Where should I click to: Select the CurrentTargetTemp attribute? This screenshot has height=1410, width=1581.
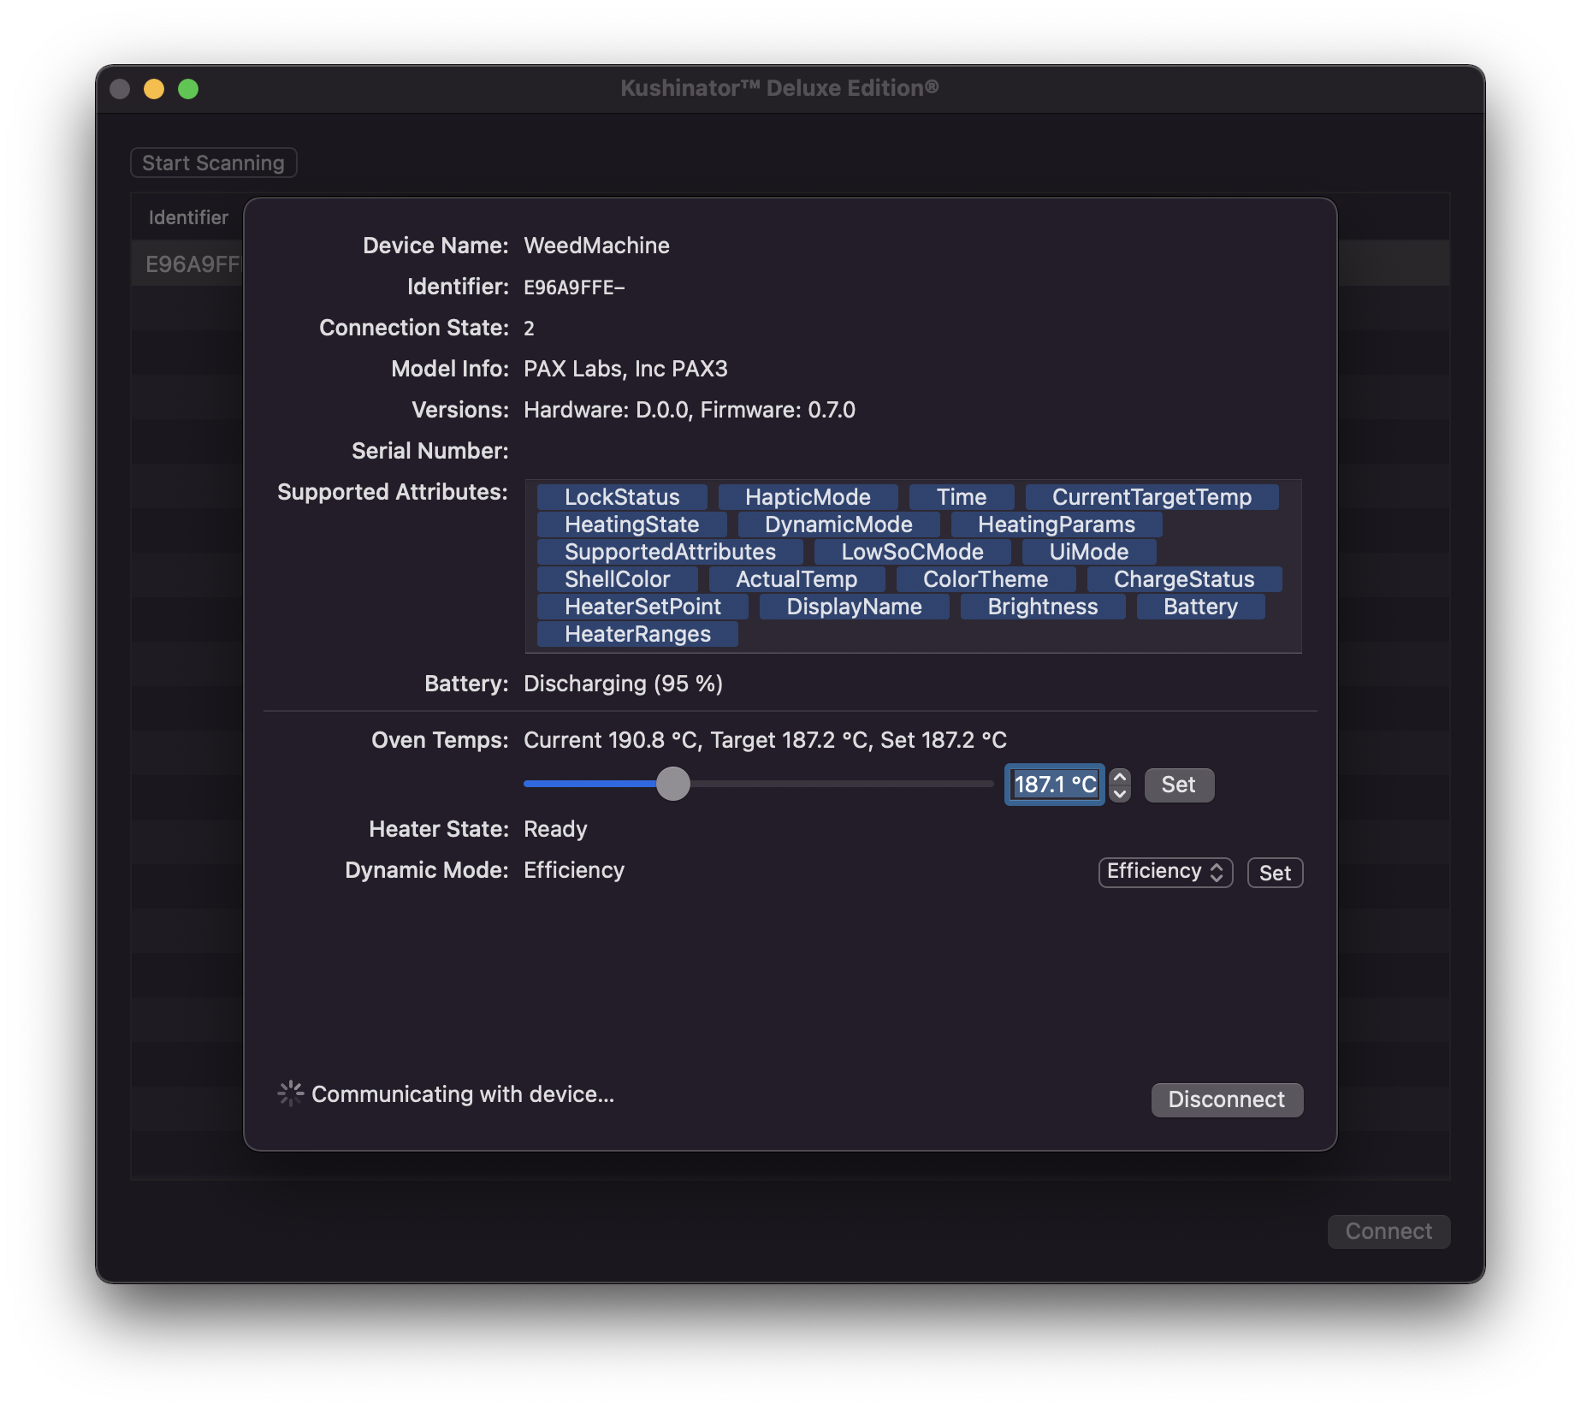tap(1152, 496)
